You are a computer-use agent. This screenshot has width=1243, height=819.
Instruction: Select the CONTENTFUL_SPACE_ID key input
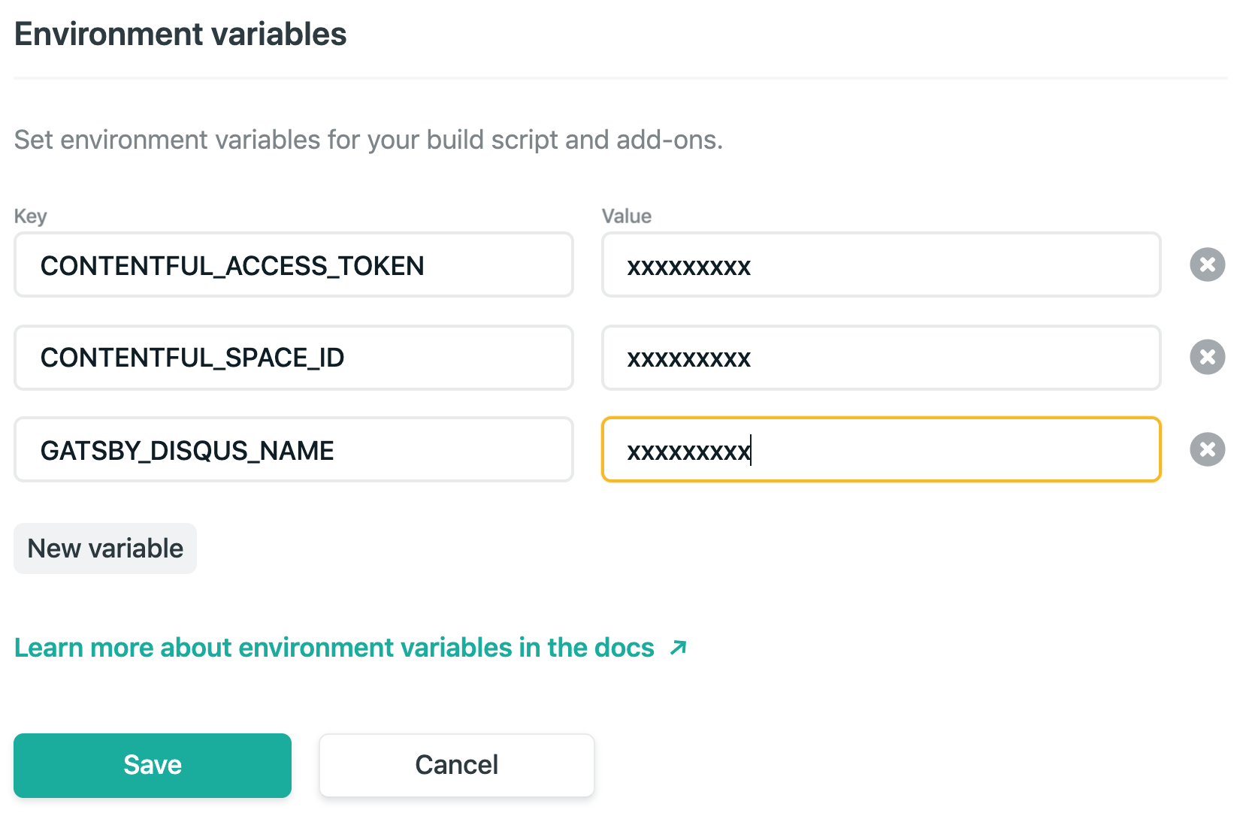[293, 358]
